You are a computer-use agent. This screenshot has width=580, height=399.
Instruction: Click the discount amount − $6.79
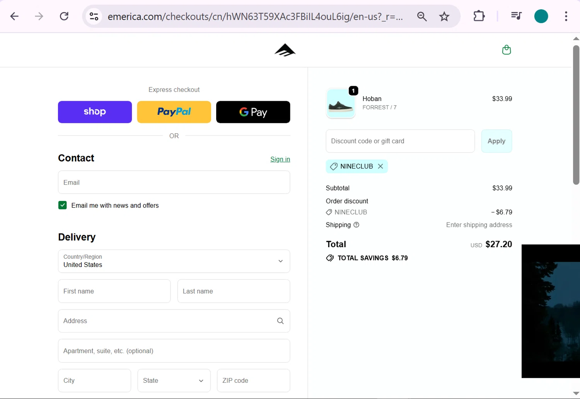pyautogui.click(x=502, y=212)
